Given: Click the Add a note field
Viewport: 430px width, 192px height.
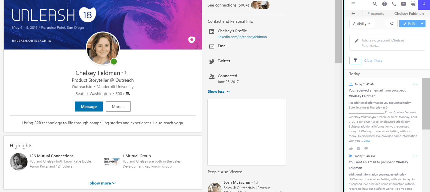Looking at the screenshot, I should click(387, 43).
